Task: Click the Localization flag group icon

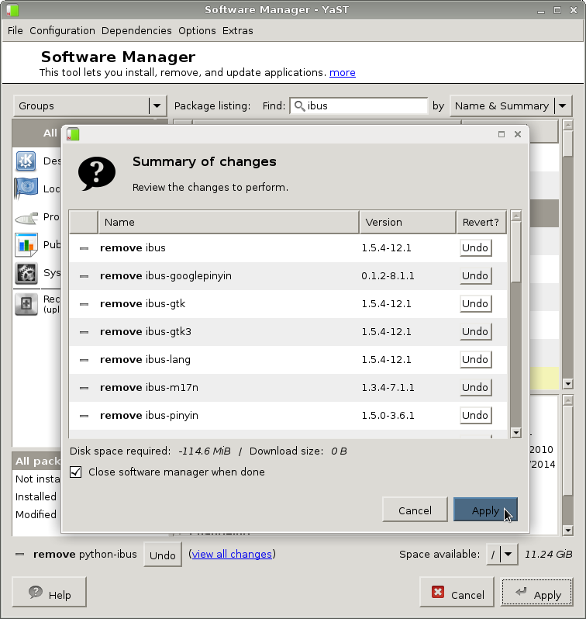Action: click(x=26, y=188)
